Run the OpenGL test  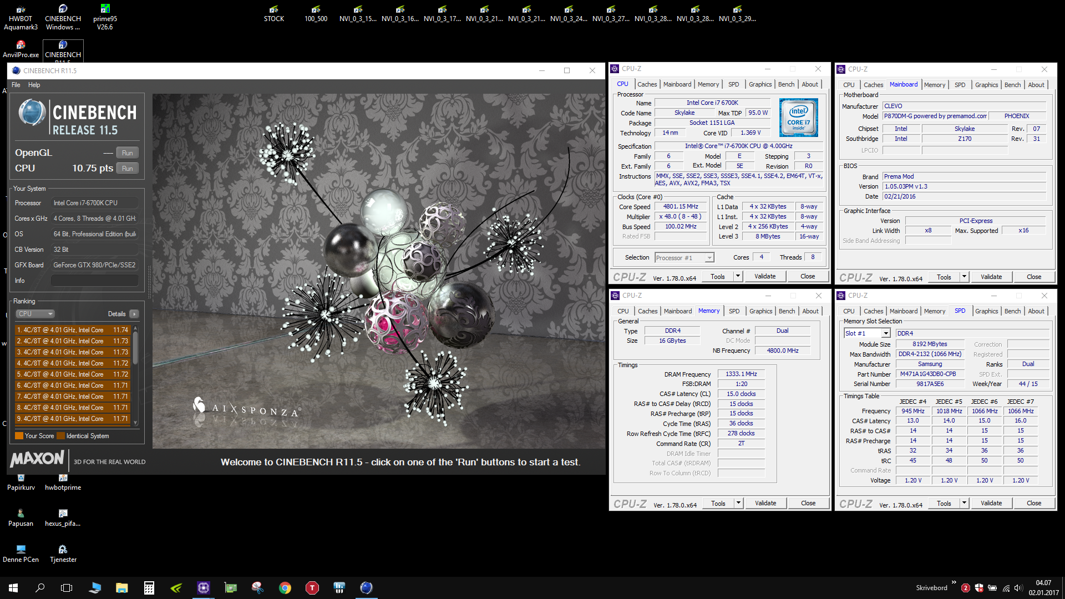pos(127,153)
